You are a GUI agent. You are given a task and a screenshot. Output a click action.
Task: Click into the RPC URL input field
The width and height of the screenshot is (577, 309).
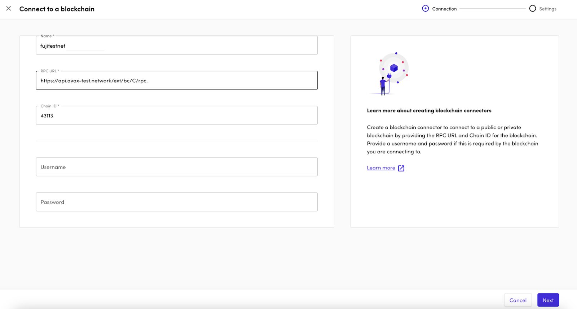177,80
